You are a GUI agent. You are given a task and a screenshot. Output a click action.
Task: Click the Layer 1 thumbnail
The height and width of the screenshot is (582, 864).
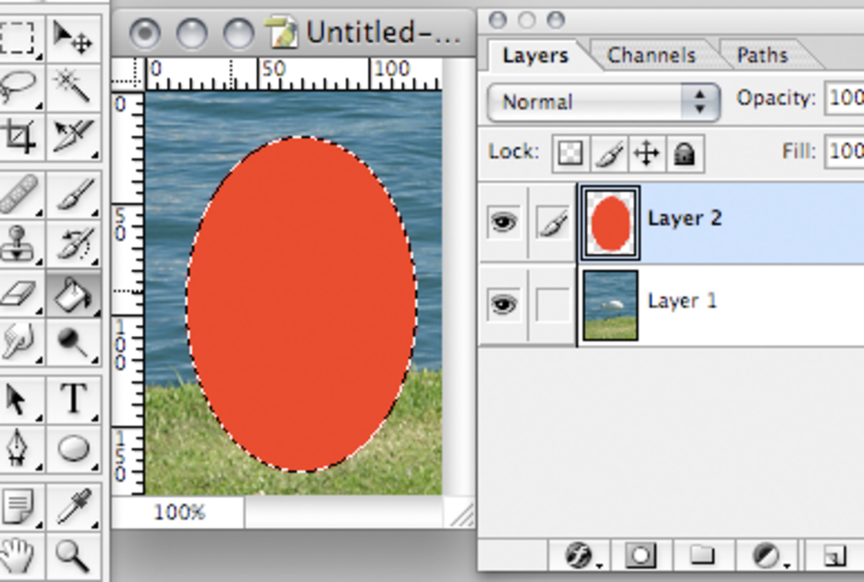[x=611, y=304]
